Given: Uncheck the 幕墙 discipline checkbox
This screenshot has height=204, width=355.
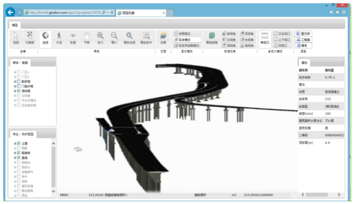Looking at the screenshot, I should click(x=19, y=158).
